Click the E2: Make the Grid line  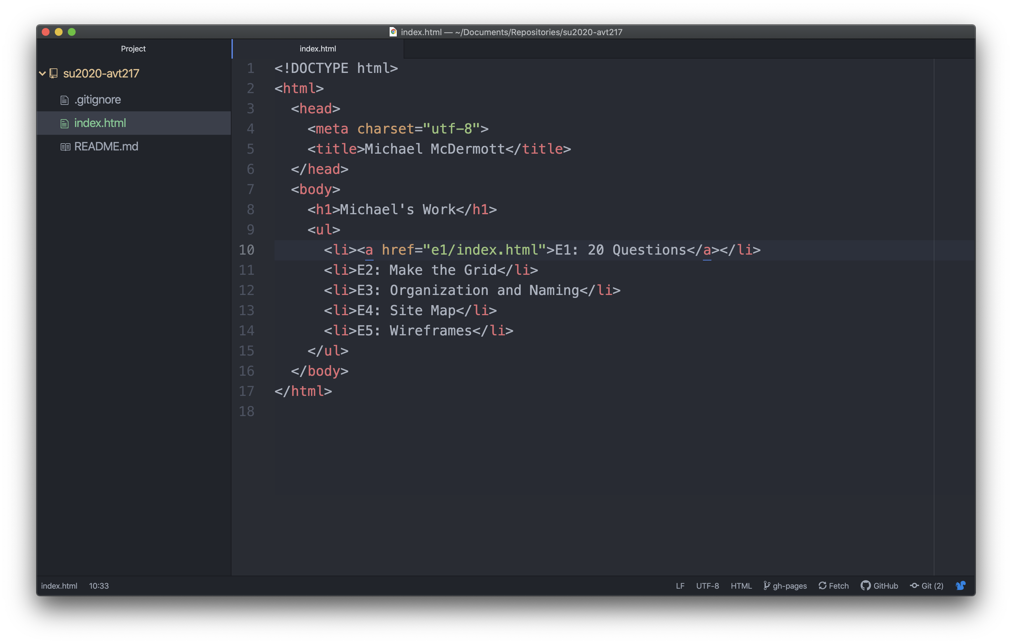(x=431, y=270)
